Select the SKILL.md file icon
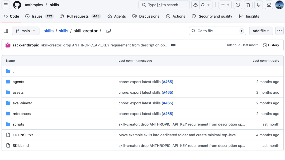This screenshot has height=160, width=285. point(8,146)
